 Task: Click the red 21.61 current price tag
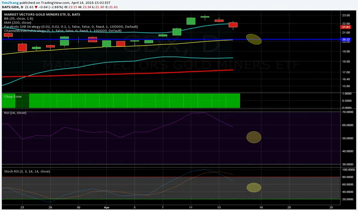point(346,27)
